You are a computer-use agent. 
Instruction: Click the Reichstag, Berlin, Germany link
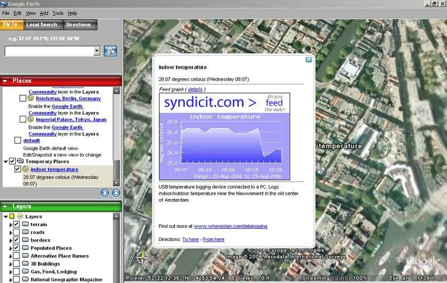pos(68,98)
